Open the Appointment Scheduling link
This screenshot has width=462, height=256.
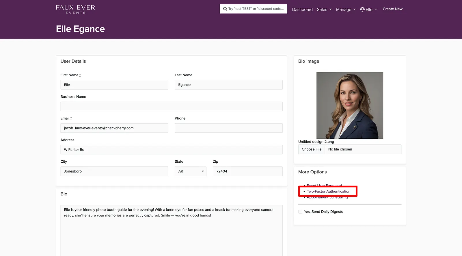pos(327,197)
